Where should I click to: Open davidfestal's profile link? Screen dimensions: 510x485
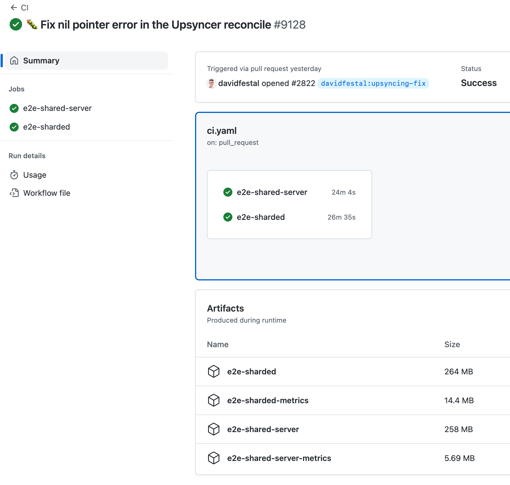[239, 83]
